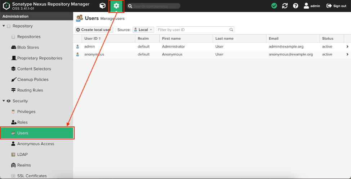Select Users in the Security menu
Image resolution: width=351 pixels, height=179 pixels.
(37, 133)
